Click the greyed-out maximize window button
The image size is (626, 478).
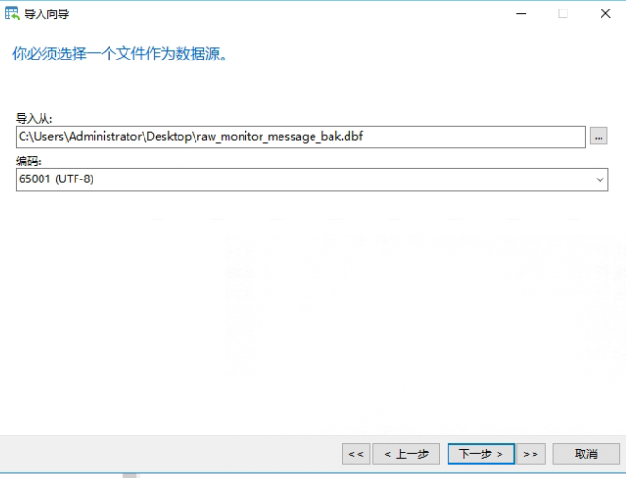coord(563,13)
